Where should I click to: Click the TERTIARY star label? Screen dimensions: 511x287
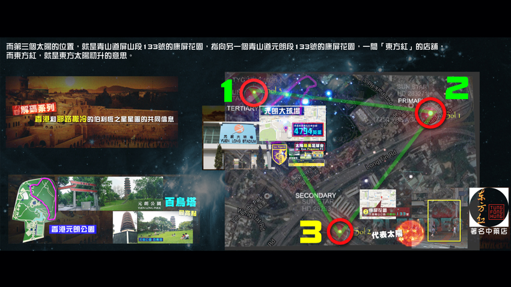[242, 109]
